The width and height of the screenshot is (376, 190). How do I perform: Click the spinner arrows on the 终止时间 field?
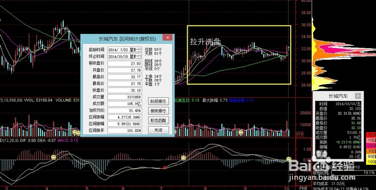pyautogui.click(x=139, y=57)
